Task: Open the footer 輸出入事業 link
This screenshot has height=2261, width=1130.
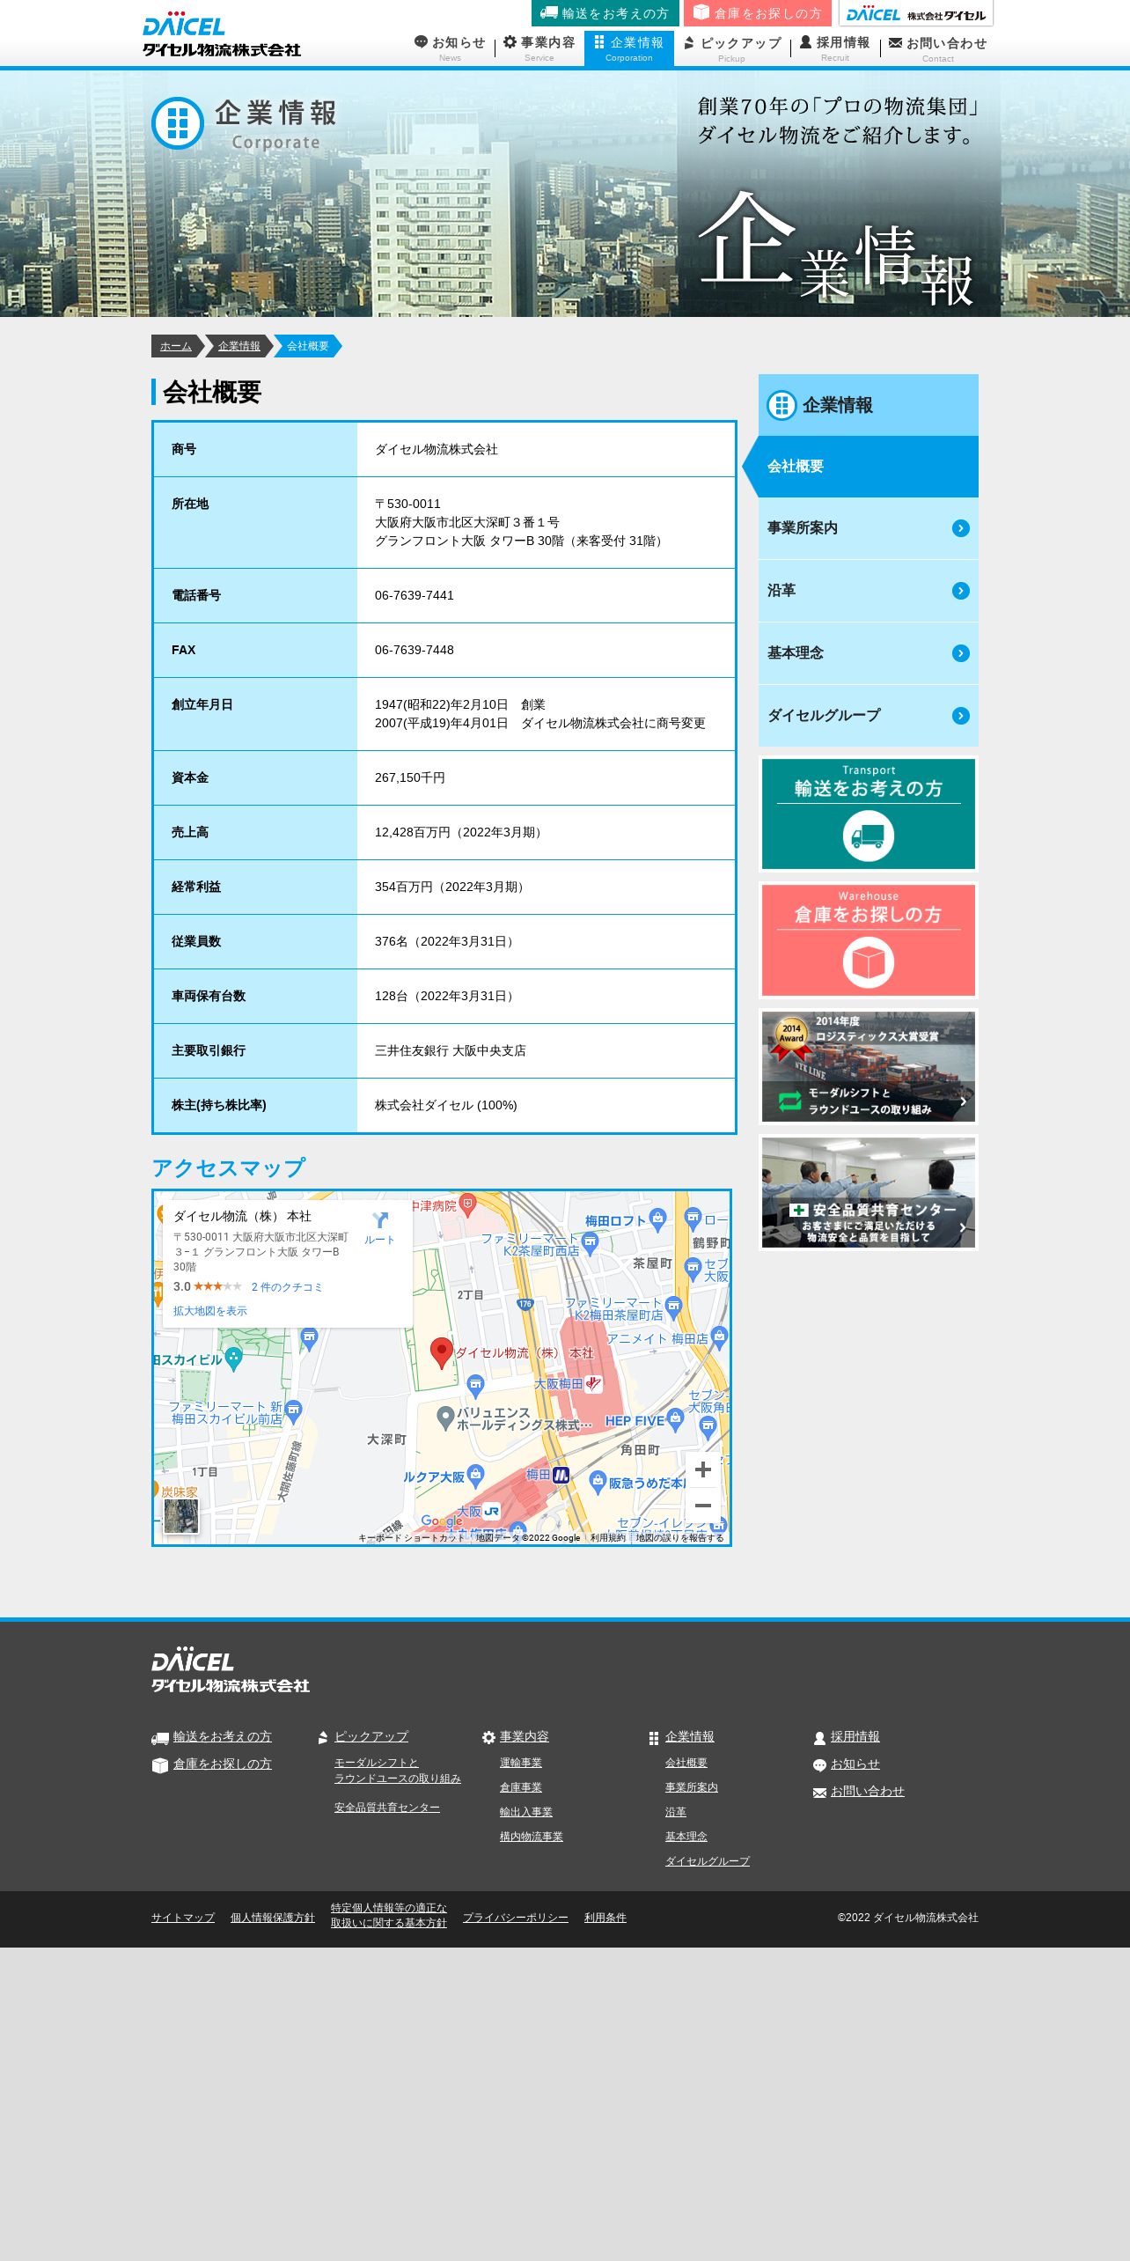Action: [x=526, y=1812]
